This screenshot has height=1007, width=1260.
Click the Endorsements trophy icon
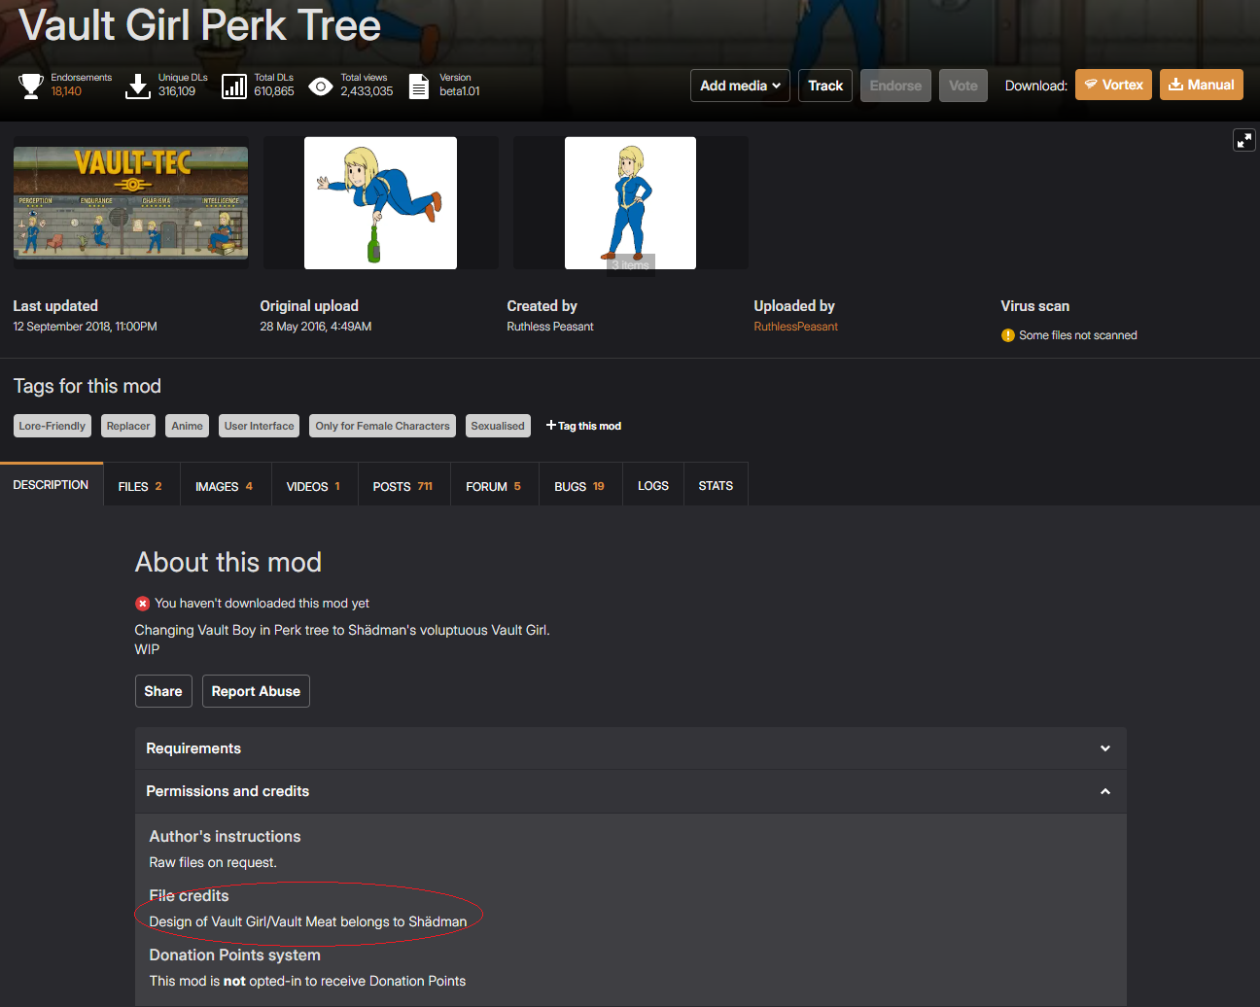click(x=31, y=87)
